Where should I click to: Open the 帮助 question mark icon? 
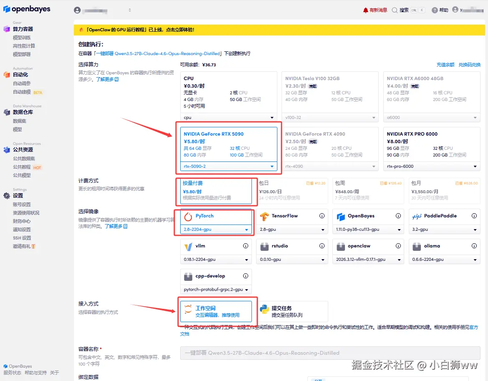pos(435,10)
